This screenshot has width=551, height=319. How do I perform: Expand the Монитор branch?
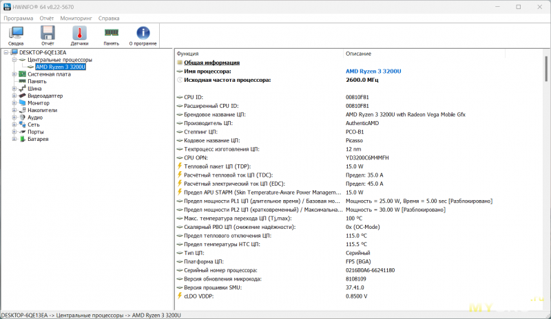pyautogui.click(x=14, y=103)
